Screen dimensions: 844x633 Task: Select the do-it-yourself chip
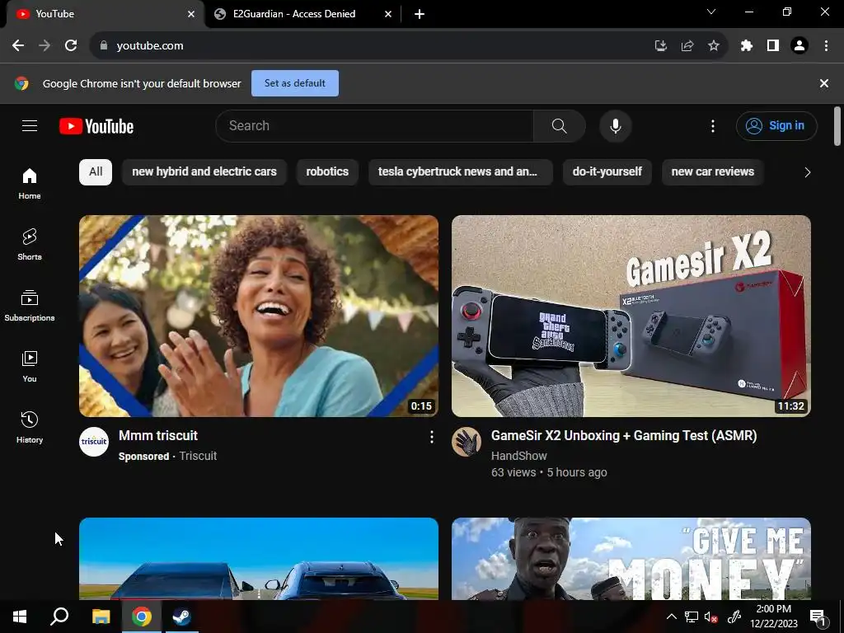click(x=607, y=171)
